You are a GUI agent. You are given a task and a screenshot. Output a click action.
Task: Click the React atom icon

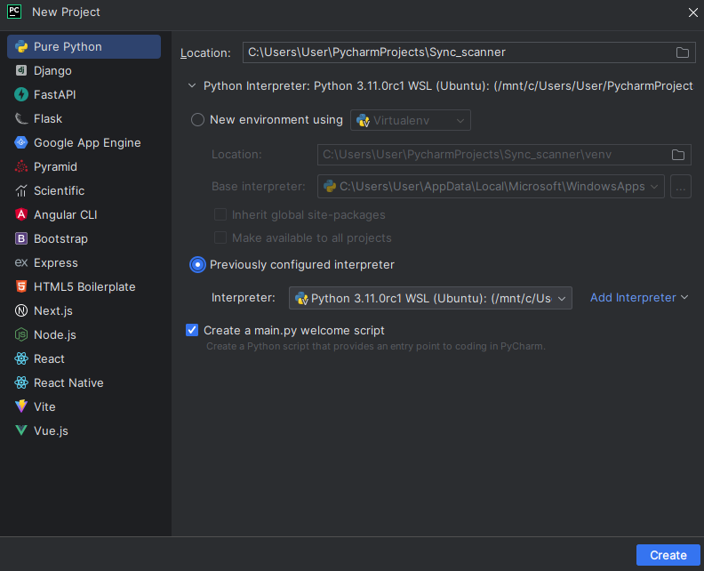21,358
